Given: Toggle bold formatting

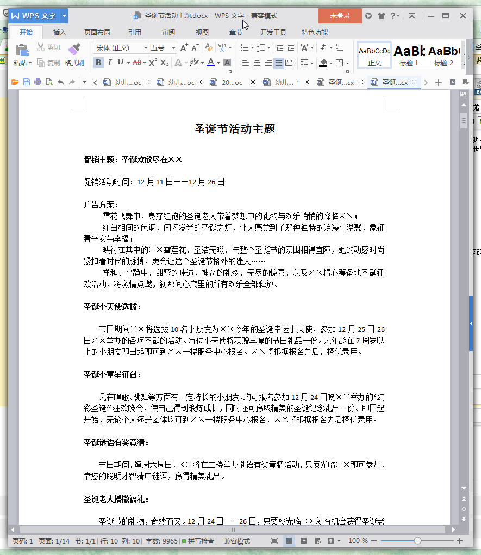Looking at the screenshot, I should pyautogui.click(x=98, y=63).
